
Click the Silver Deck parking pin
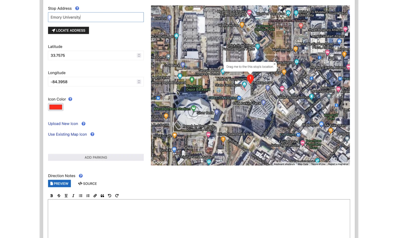[217, 112]
